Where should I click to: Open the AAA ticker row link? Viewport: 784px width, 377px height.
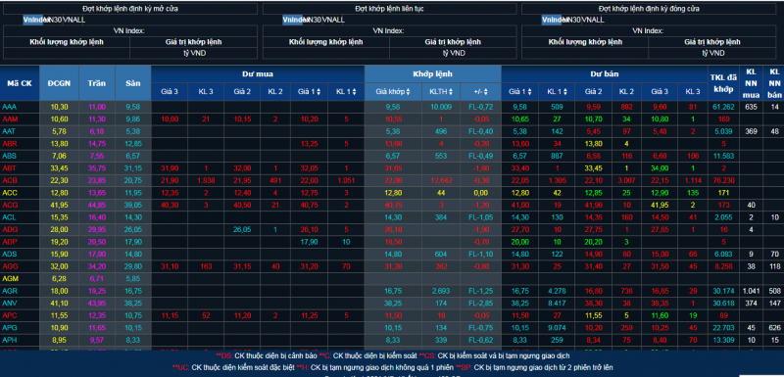pyautogui.click(x=10, y=107)
